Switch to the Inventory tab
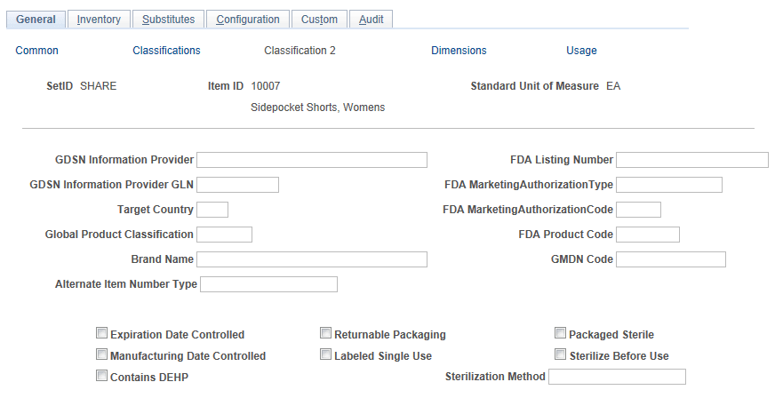783x406 pixels. [x=99, y=20]
